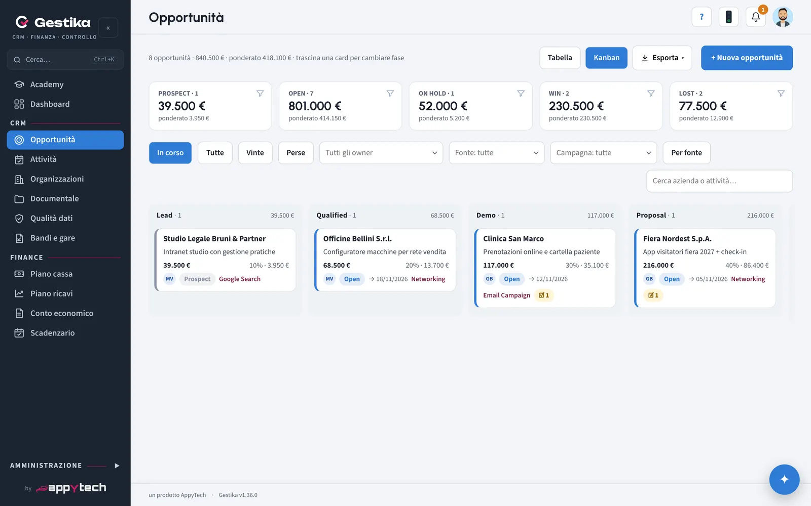This screenshot has width=811, height=506.
Task: Click the Dashboard grid icon
Action: pos(19,104)
